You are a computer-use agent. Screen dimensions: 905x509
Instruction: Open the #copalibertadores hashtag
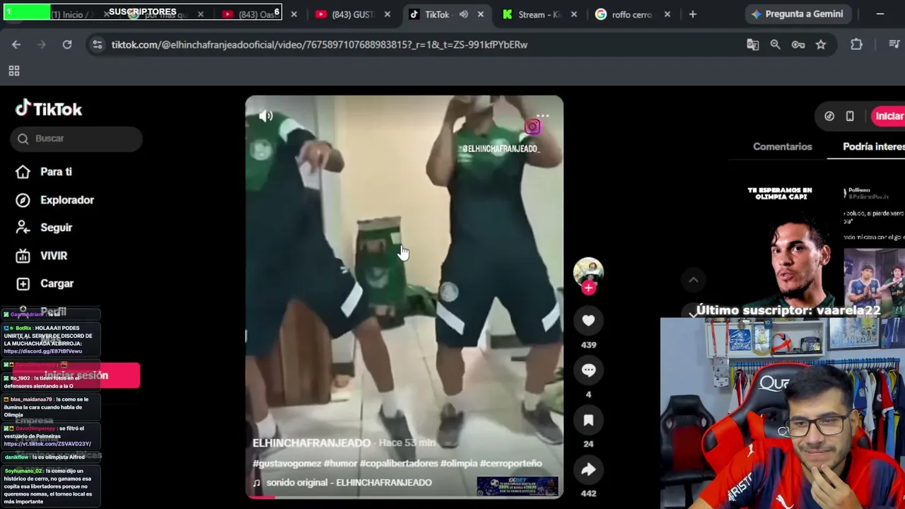tap(399, 463)
